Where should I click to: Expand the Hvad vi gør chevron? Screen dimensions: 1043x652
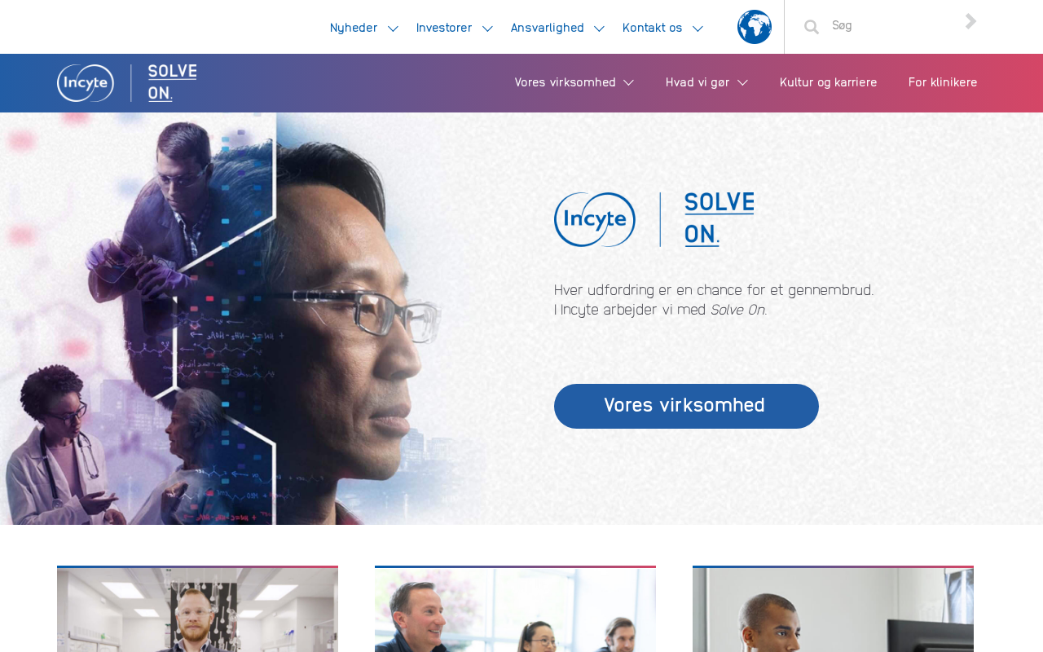(x=742, y=82)
